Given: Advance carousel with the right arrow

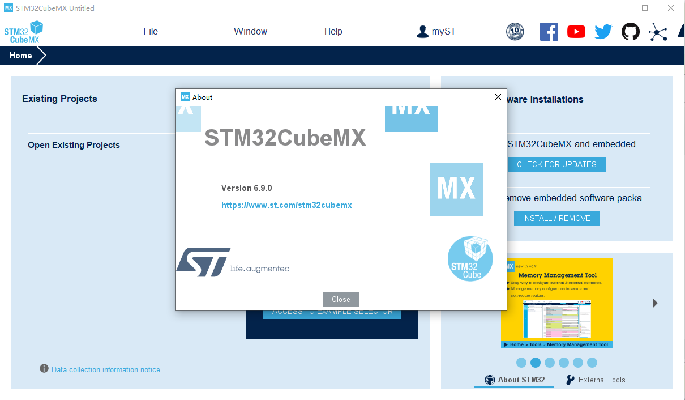Looking at the screenshot, I should [x=655, y=303].
